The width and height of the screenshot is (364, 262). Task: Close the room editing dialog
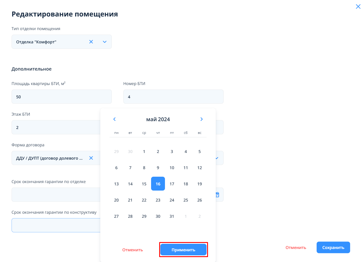pyautogui.click(x=358, y=7)
